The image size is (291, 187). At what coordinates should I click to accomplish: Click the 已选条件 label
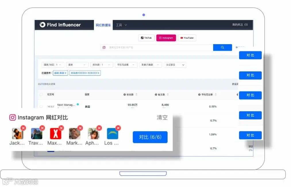pyautogui.click(x=47, y=73)
